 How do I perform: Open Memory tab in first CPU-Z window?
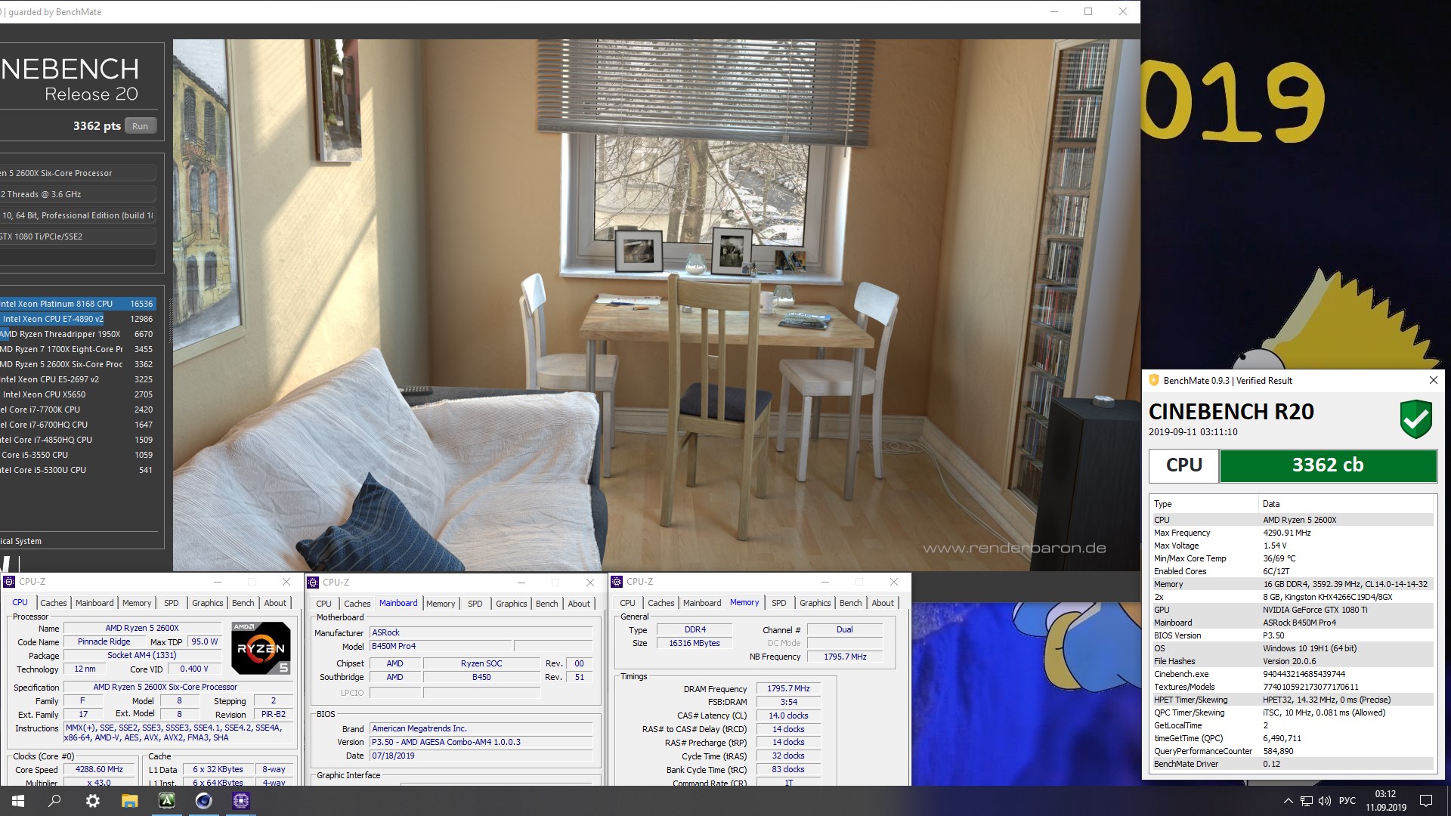[x=137, y=603]
